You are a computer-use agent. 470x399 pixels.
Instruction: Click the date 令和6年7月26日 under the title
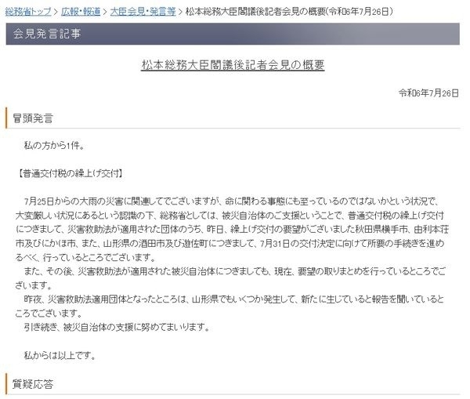[x=428, y=93]
